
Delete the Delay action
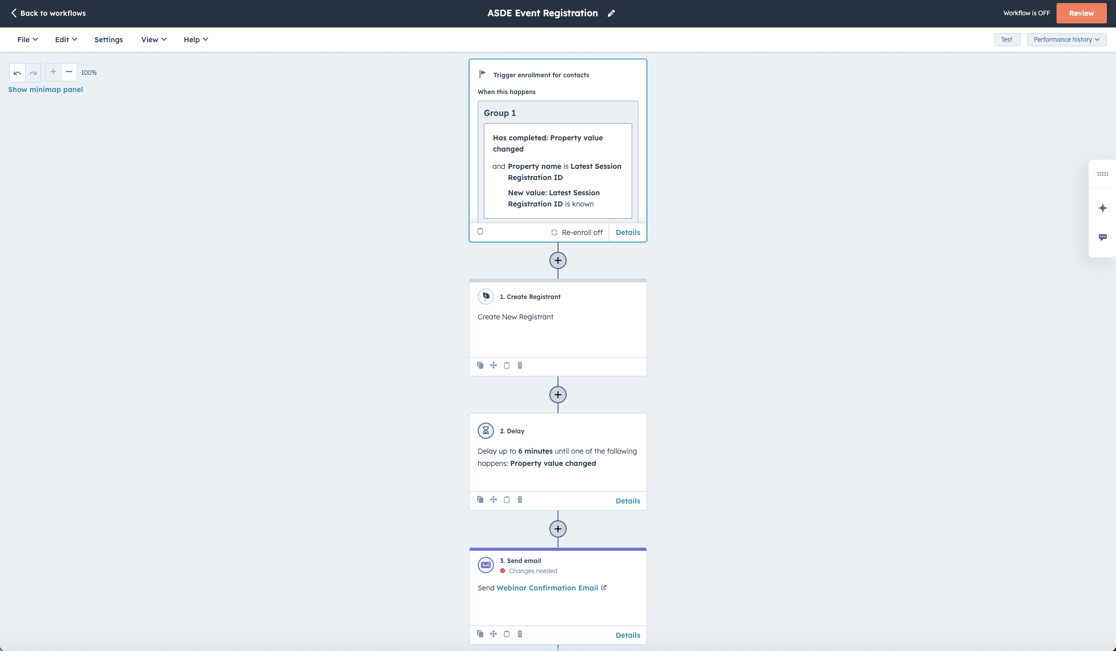[520, 499]
